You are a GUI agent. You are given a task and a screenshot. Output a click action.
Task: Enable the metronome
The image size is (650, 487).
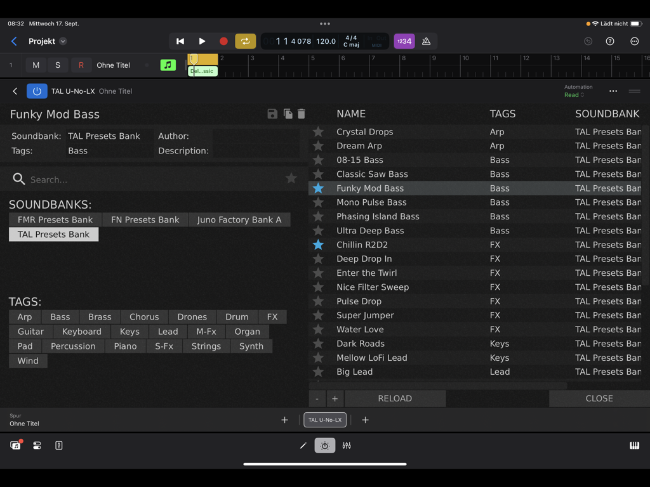[x=426, y=41]
